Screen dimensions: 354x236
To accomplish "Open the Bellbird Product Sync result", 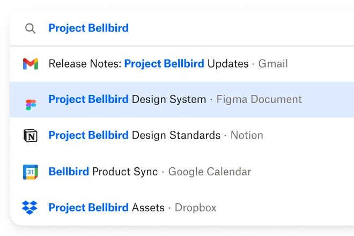I will 103,172.
